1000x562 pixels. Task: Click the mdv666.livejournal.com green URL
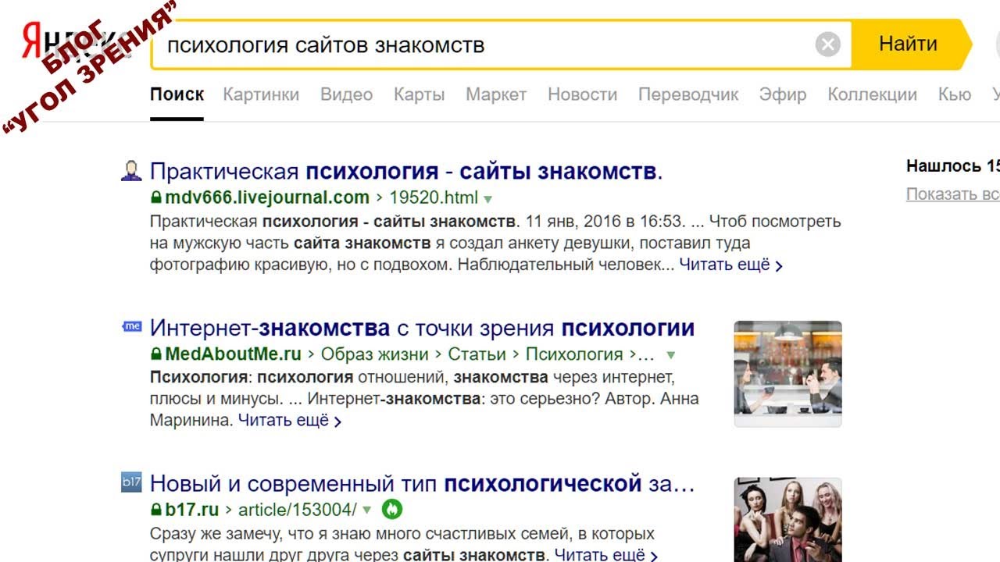[x=267, y=197]
